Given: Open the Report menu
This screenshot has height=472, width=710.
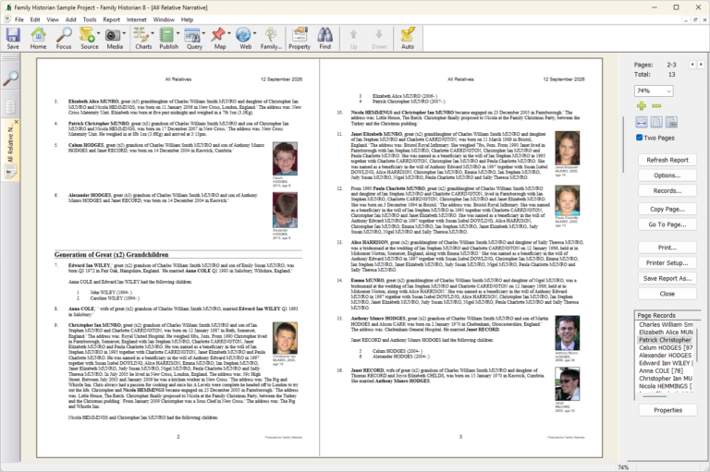Looking at the screenshot, I should pos(111,19).
